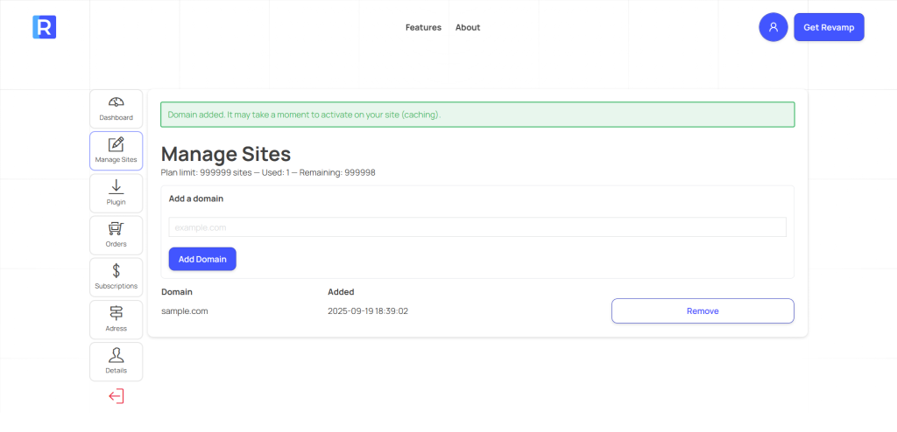Screen dimensions: 897x432
Task: Open the Orders cart icon
Action: pyautogui.click(x=116, y=234)
